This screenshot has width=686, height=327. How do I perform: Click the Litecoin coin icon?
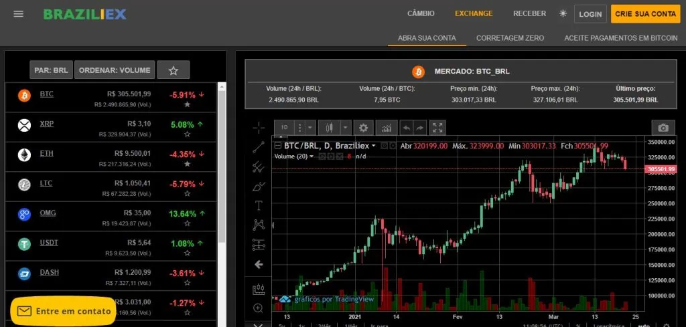pyautogui.click(x=25, y=185)
